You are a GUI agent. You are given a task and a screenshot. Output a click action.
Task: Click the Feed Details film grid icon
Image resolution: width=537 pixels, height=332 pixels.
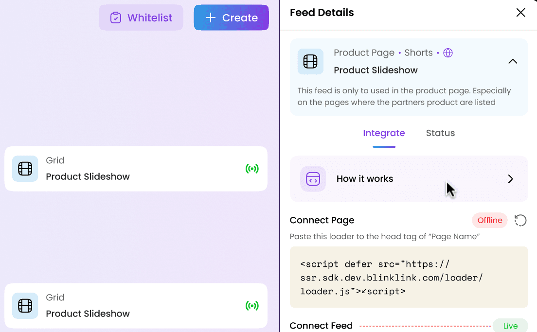pyautogui.click(x=310, y=62)
